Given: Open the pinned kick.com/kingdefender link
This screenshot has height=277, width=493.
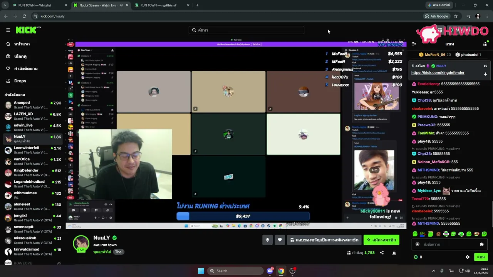Looking at the screenshot, I should point(438,73).
